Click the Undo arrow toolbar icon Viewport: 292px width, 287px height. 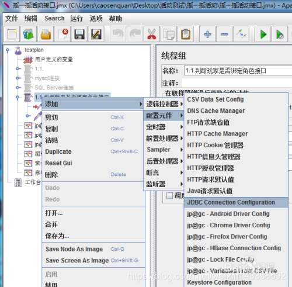[118, 34]
